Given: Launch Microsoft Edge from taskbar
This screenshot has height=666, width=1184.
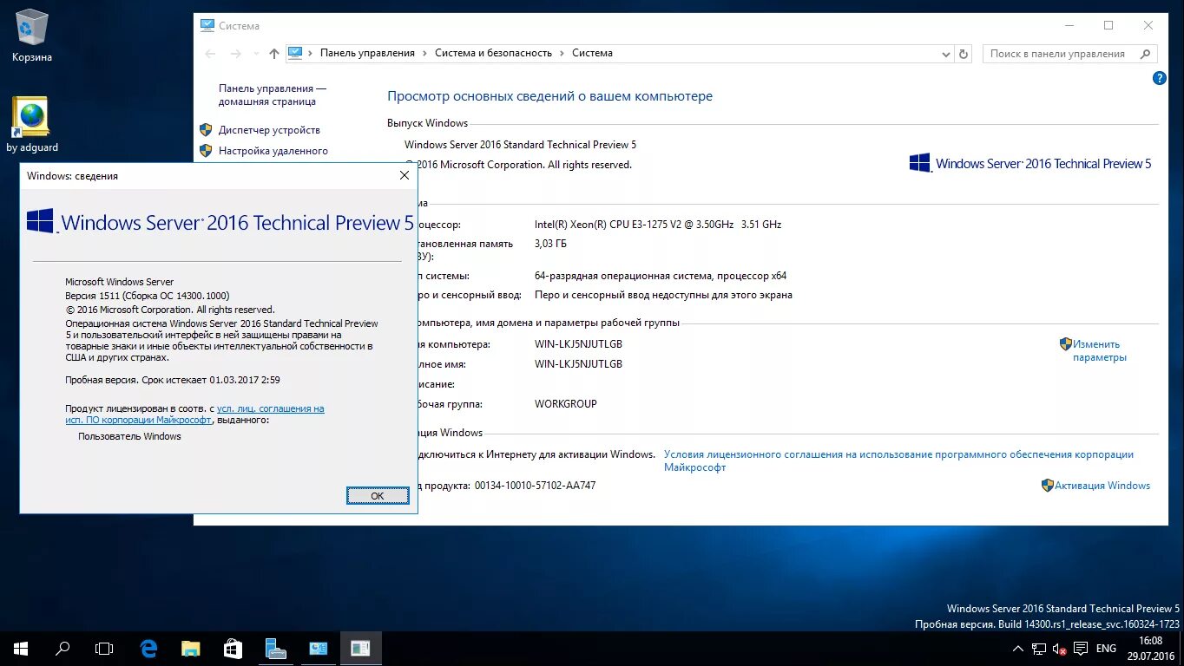Looking at the screenshot, I should [149, 648].
